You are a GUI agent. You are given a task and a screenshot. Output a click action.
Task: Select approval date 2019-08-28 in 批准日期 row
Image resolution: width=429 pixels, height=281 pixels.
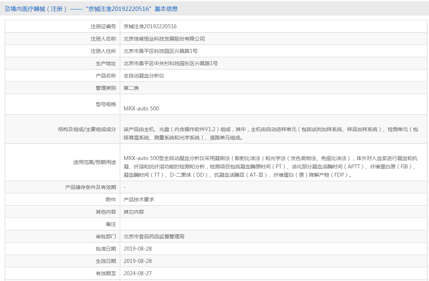pyautogui.click(x=138, y=249)
